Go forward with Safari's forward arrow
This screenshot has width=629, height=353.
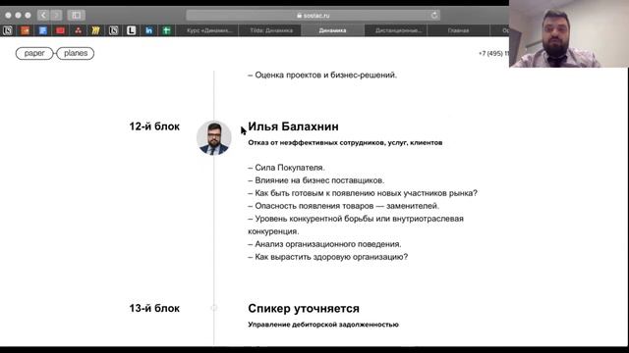(x=57, y=16)
